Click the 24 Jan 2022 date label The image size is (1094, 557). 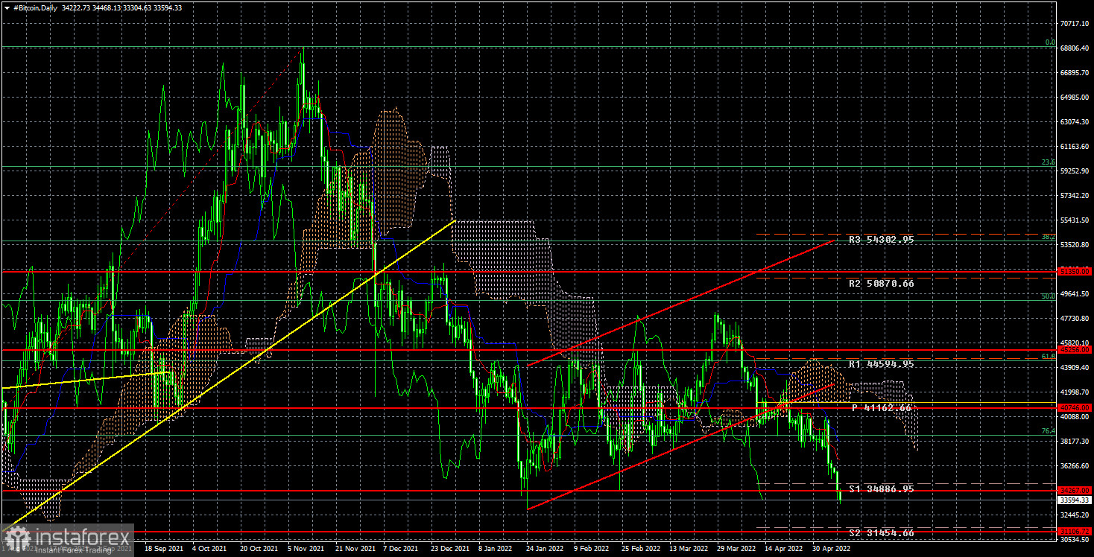(545, 549)
